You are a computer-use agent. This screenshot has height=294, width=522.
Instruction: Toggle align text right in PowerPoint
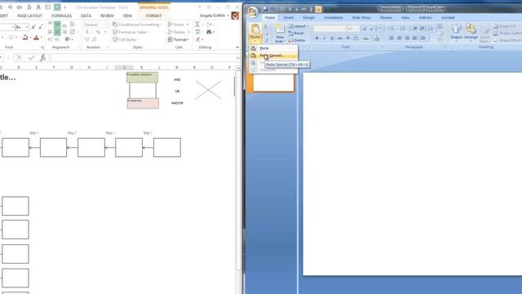click(x=407, y=38)
